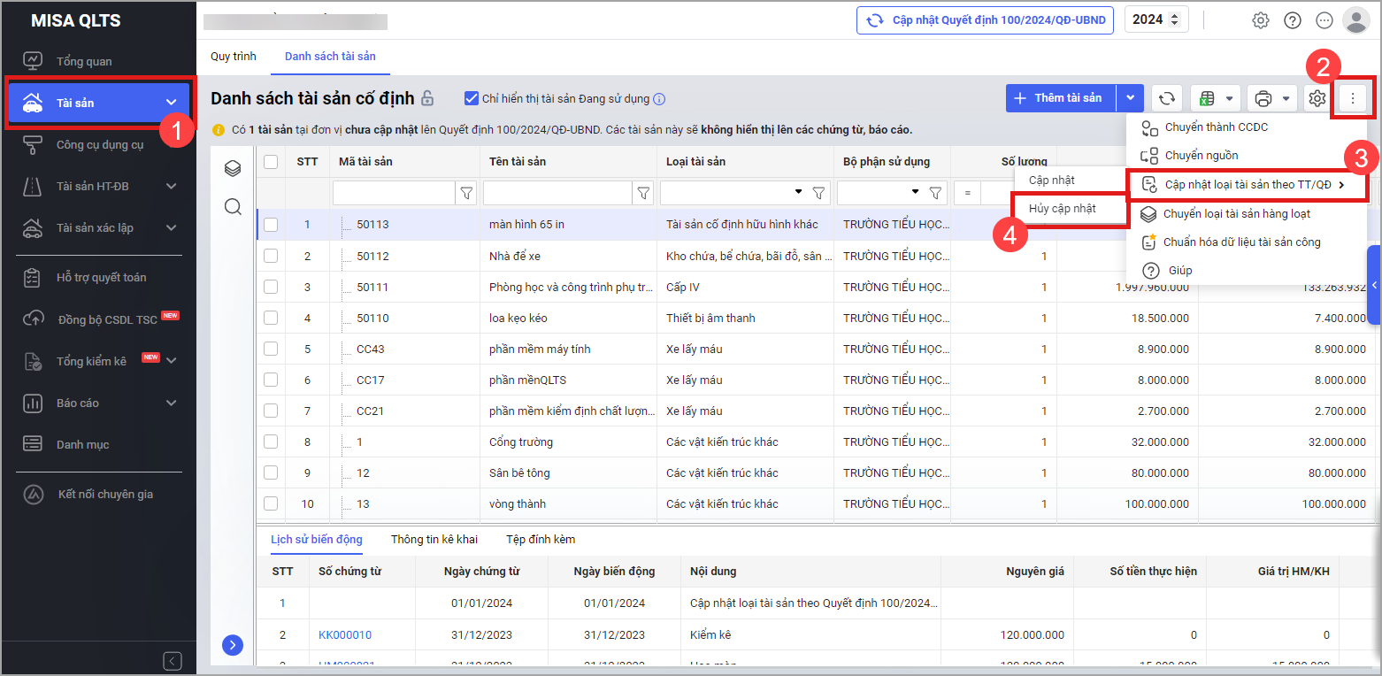Click the lock icon next to list title

point(427,98)
